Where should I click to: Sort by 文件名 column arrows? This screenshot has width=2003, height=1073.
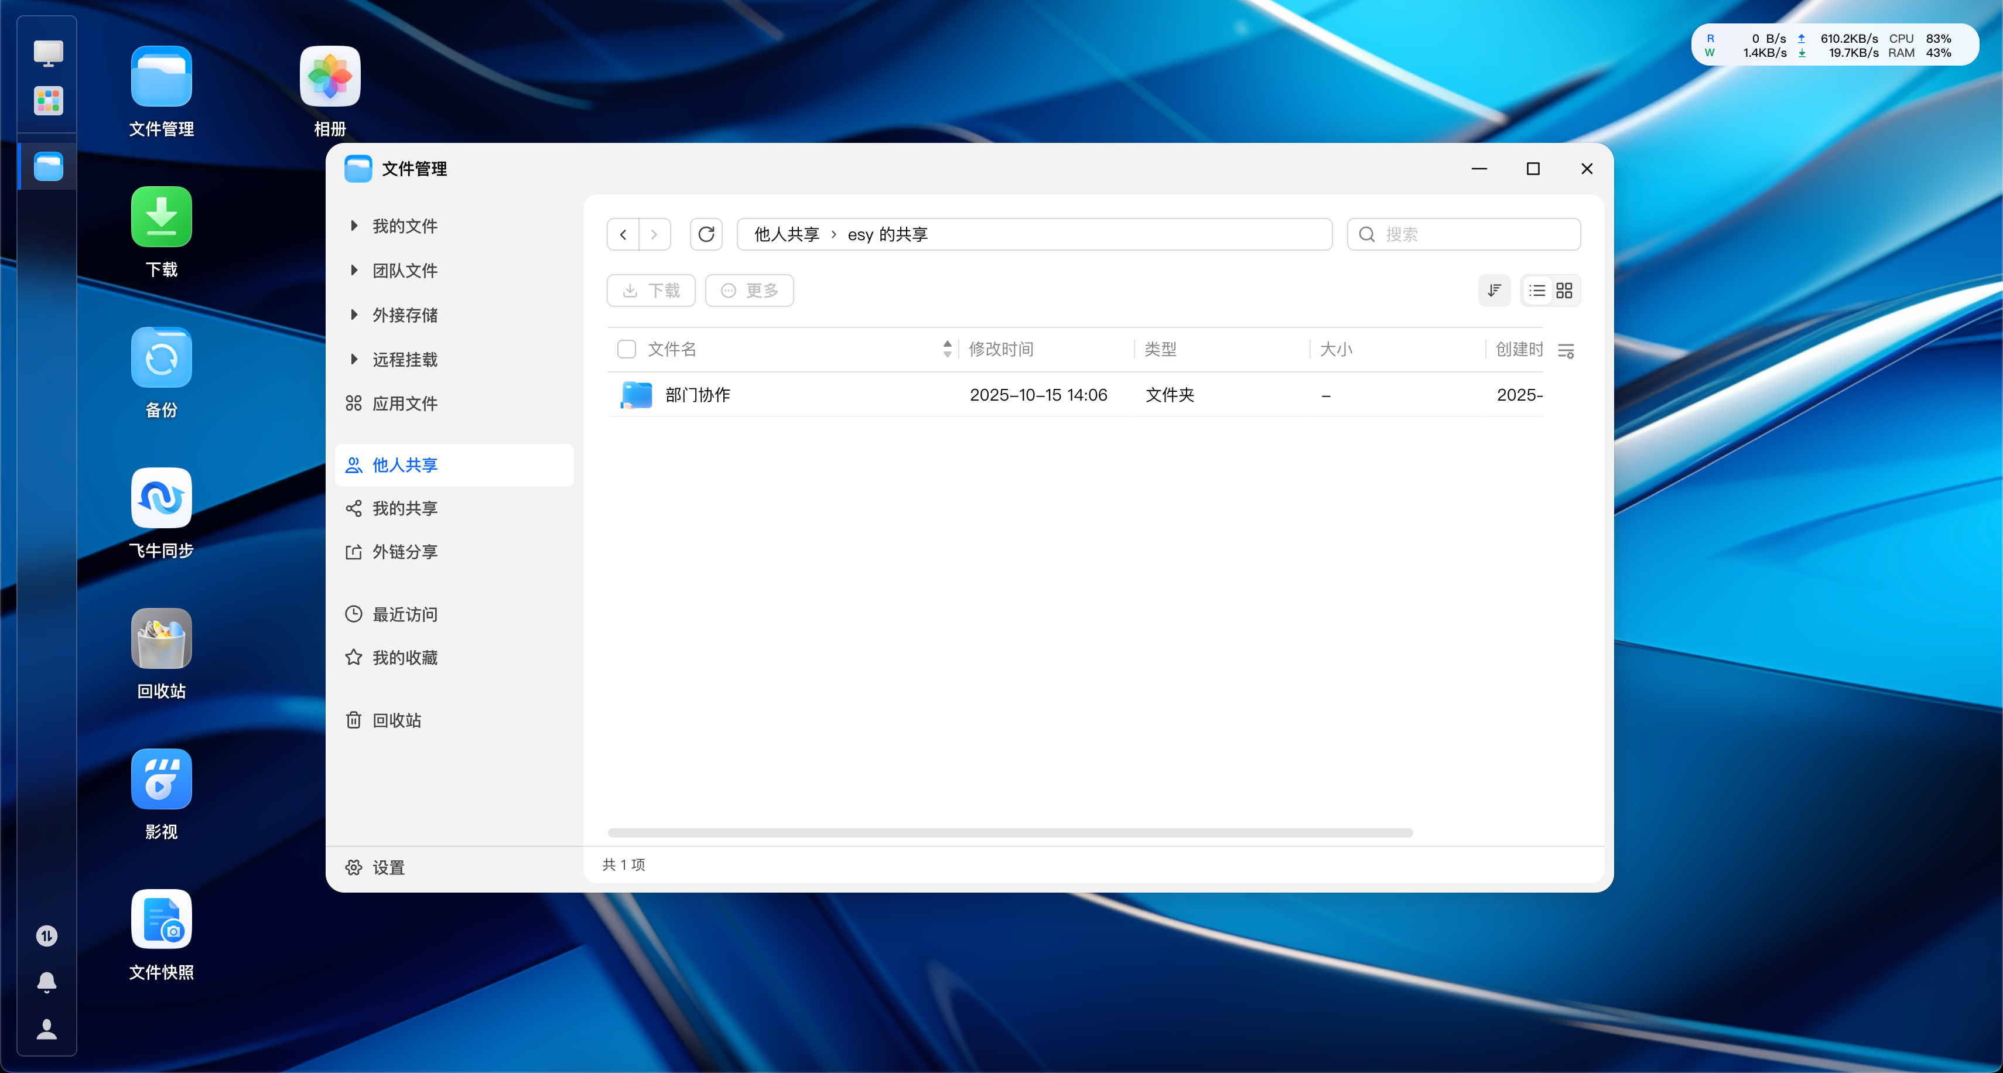point(947,349)
